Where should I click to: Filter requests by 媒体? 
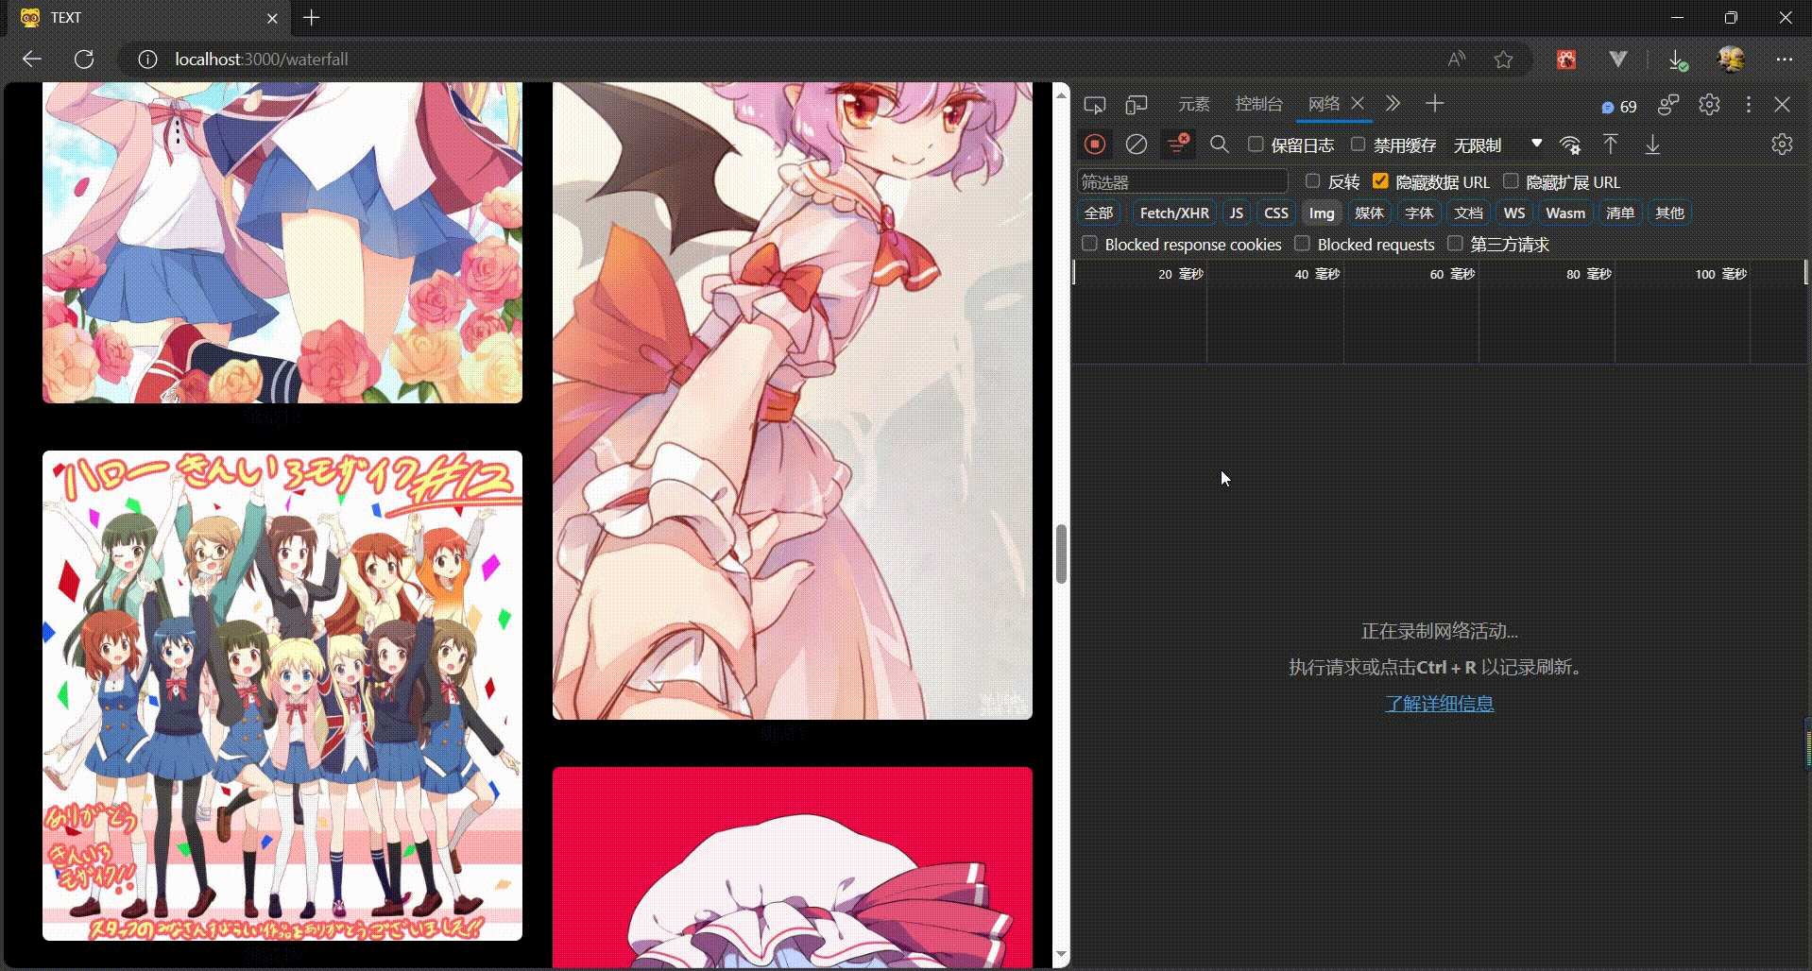(1369, 213)
